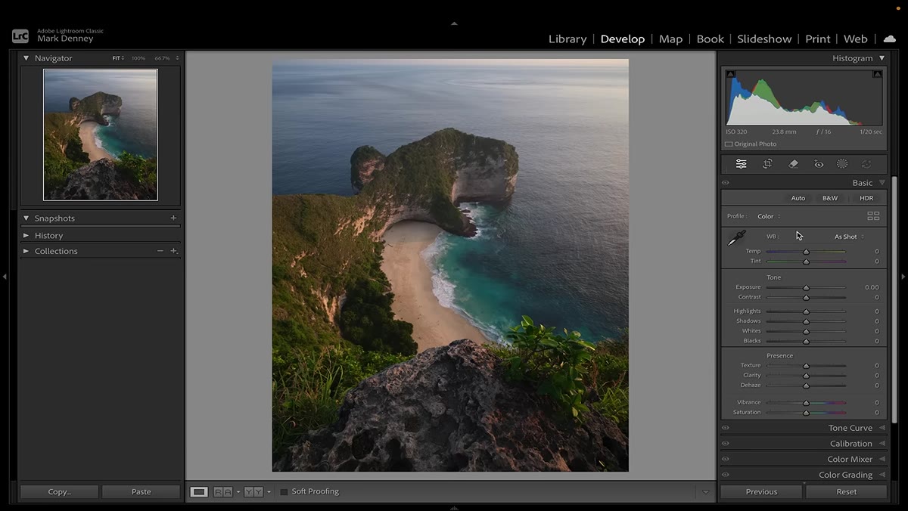Open the WB As Shot dropdown
908x511 pixels.
[x=849, y=237]
